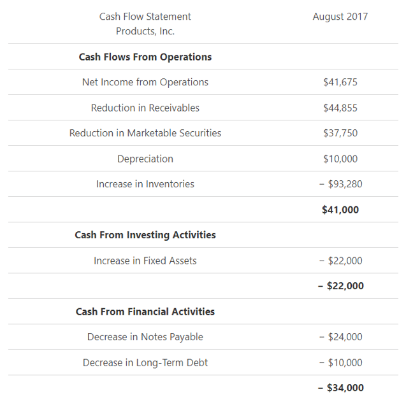Click the $37,750 securities amount
This screenshot has height=407, width=413.
340,133
